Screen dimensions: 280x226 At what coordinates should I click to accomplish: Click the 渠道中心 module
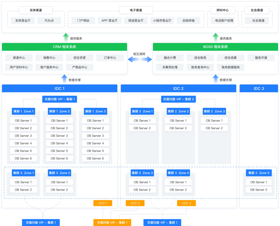tap(19, 58)
